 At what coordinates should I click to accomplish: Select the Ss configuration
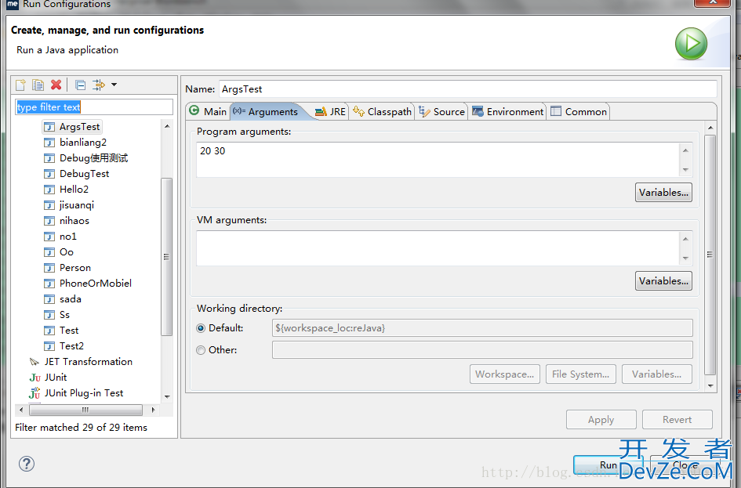point(65,315)
